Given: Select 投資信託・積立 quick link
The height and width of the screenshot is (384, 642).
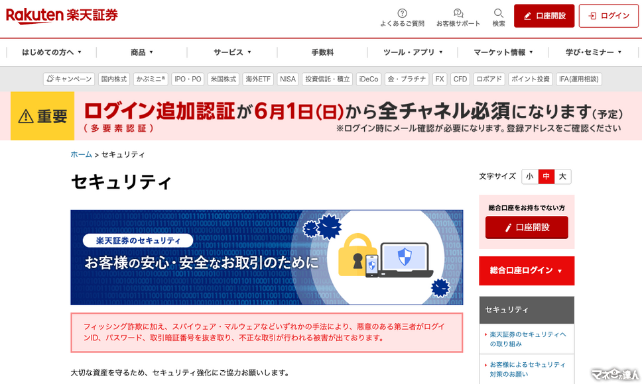Looking at the screenshot, I should tap(328, 79).
